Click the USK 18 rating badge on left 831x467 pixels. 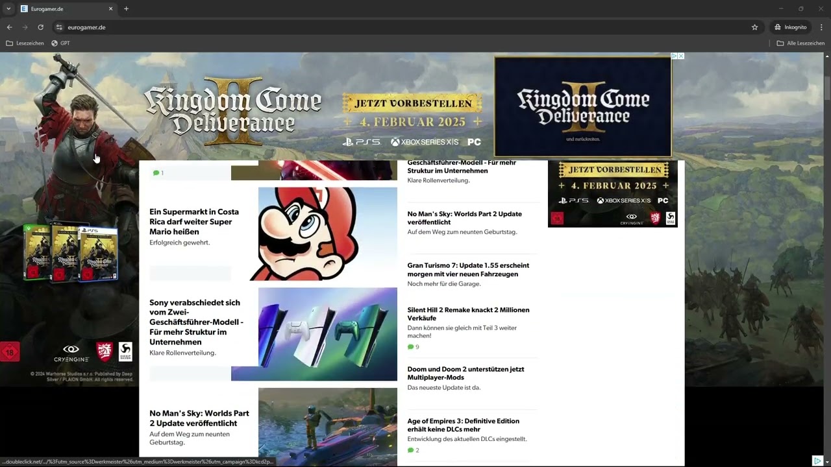click(10, 352)
